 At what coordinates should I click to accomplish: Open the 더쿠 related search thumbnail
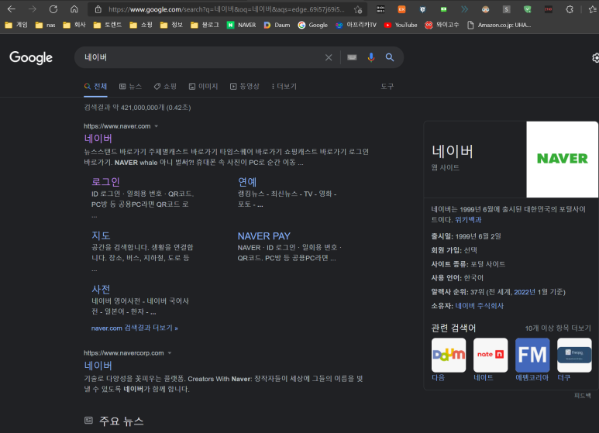point(574,355)
